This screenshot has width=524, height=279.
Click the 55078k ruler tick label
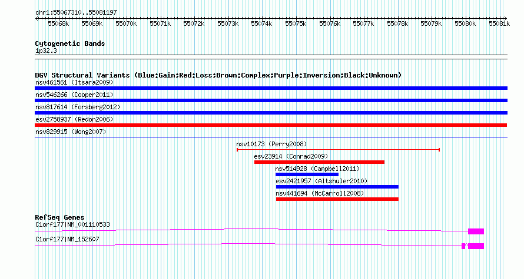(397, 23)
